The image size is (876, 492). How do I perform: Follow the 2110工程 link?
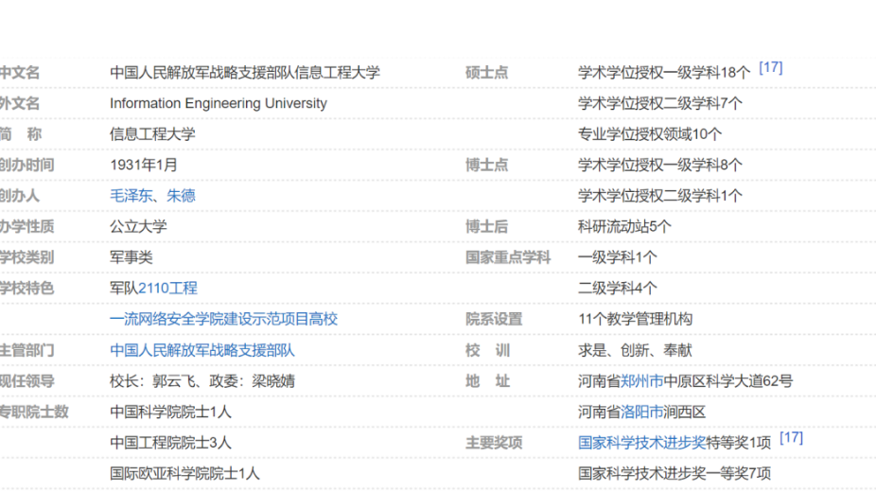coord(167,289)
